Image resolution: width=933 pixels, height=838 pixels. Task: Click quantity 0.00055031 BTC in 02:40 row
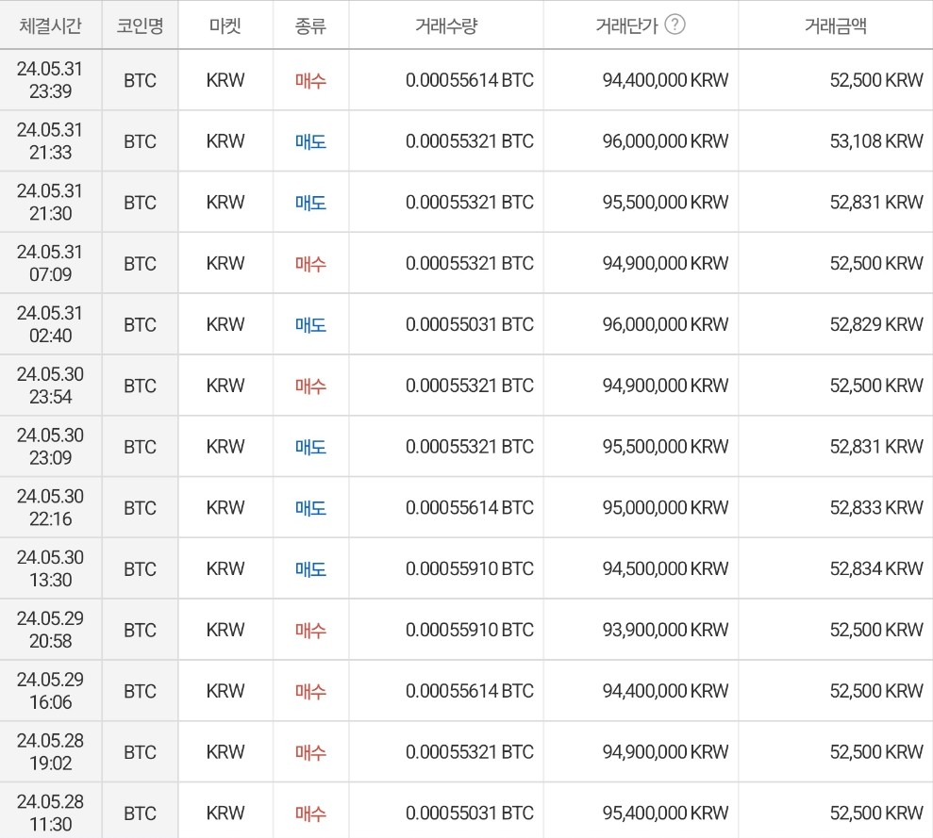(470, 324)
